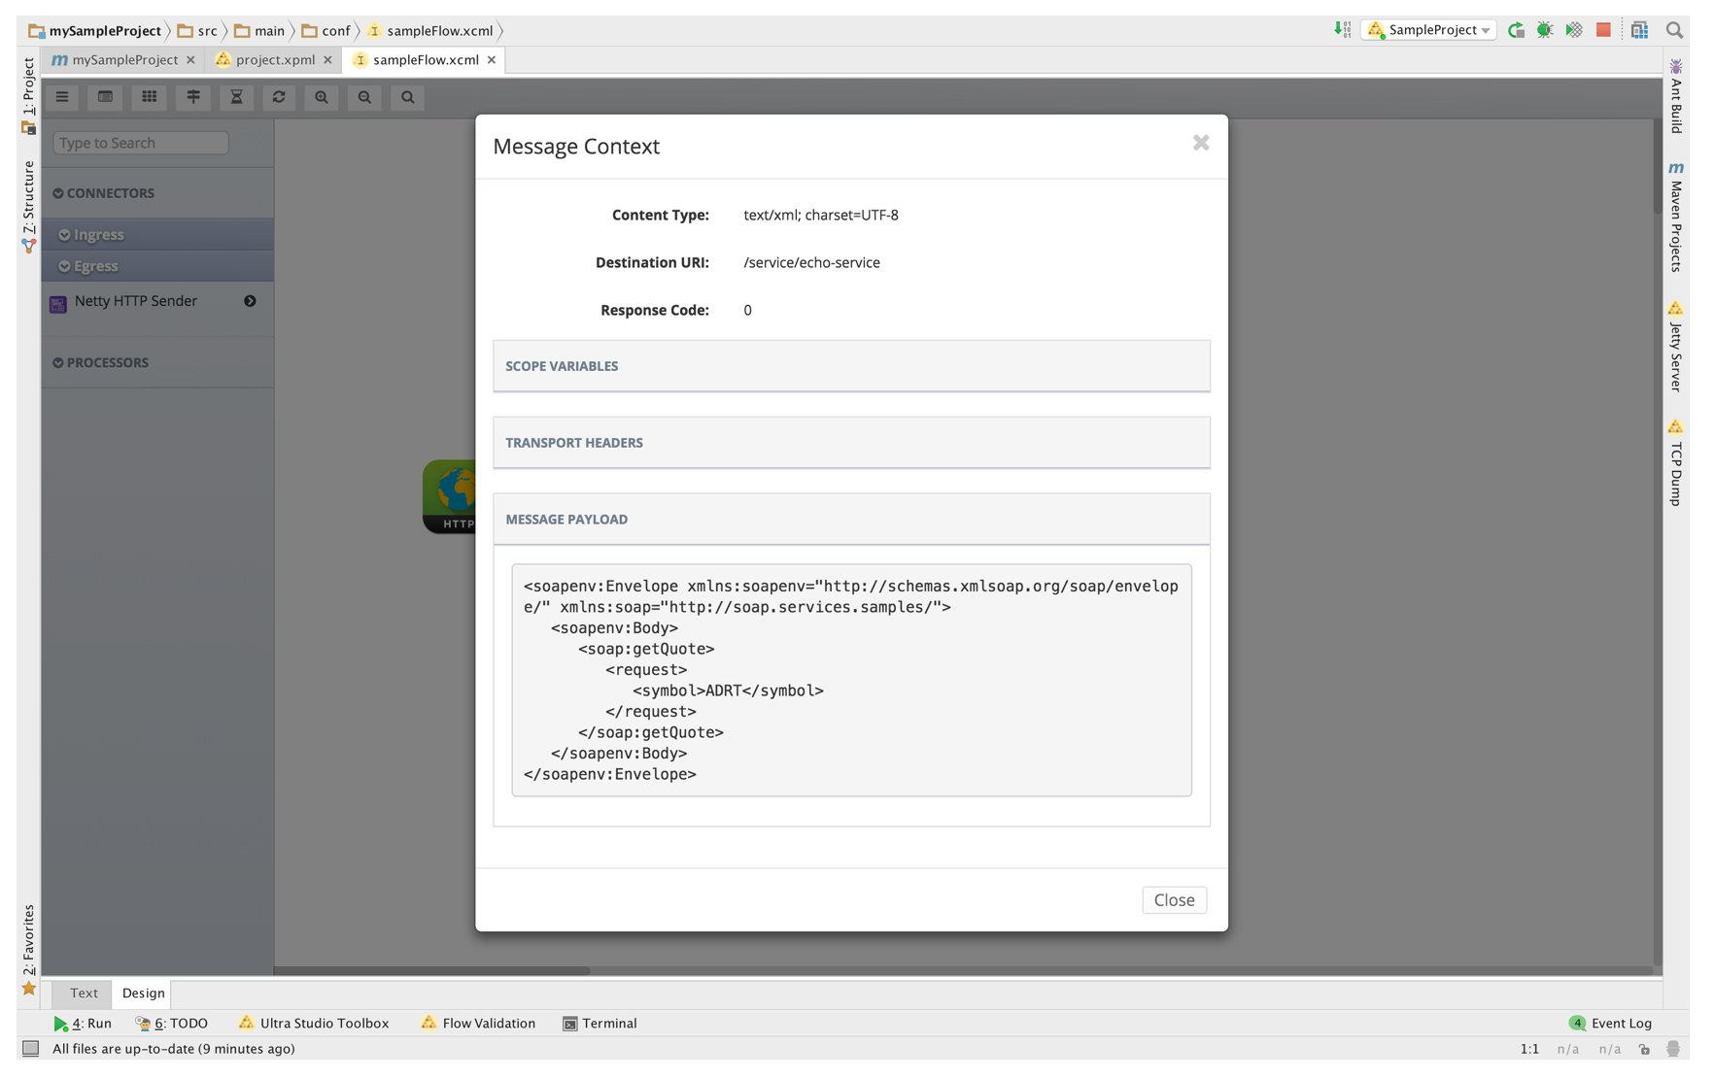This screenshot has height=1078, width=1714.
Task: Close the mySampleProject editor tab
Action: click(190, 60)
